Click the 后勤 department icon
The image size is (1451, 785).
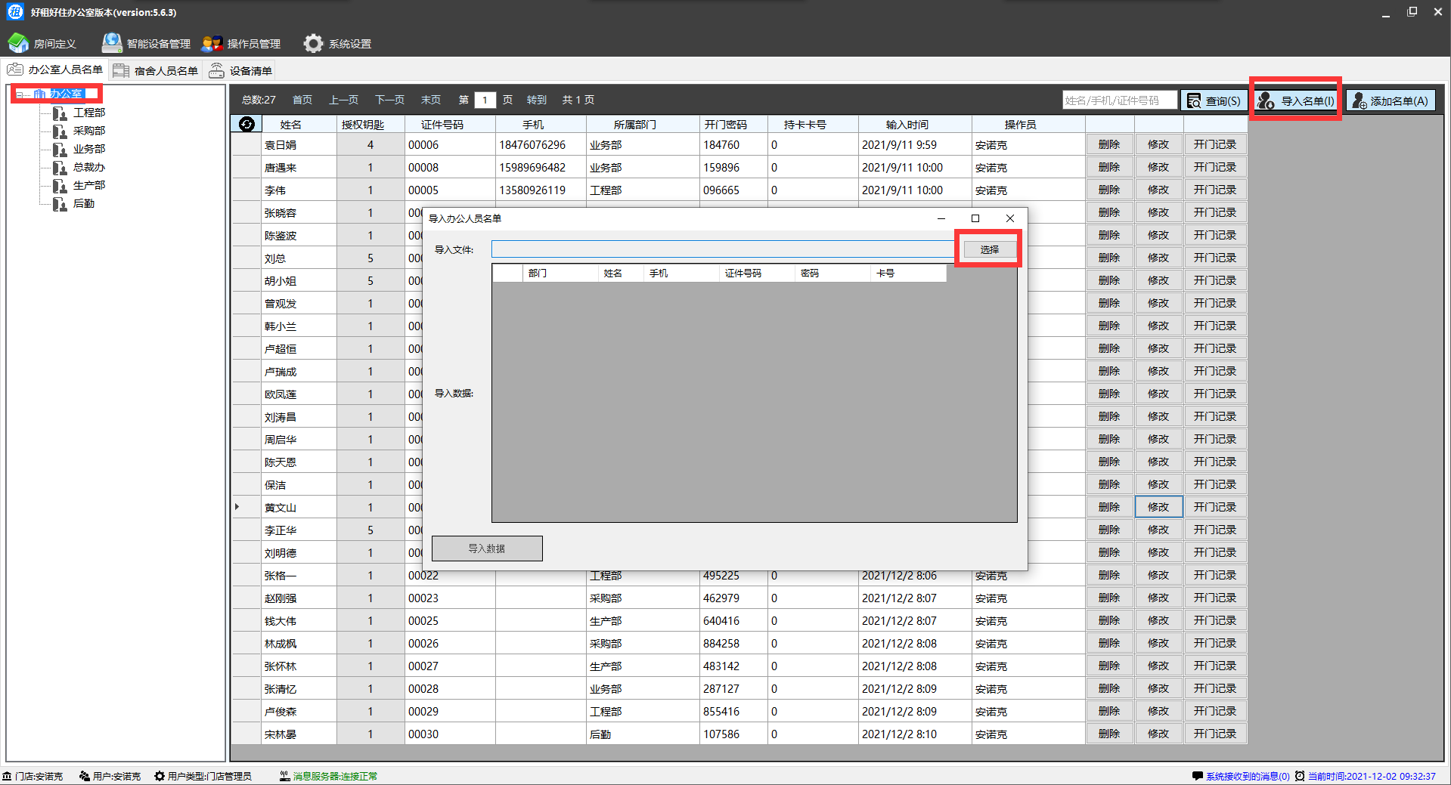pos(60,204)
